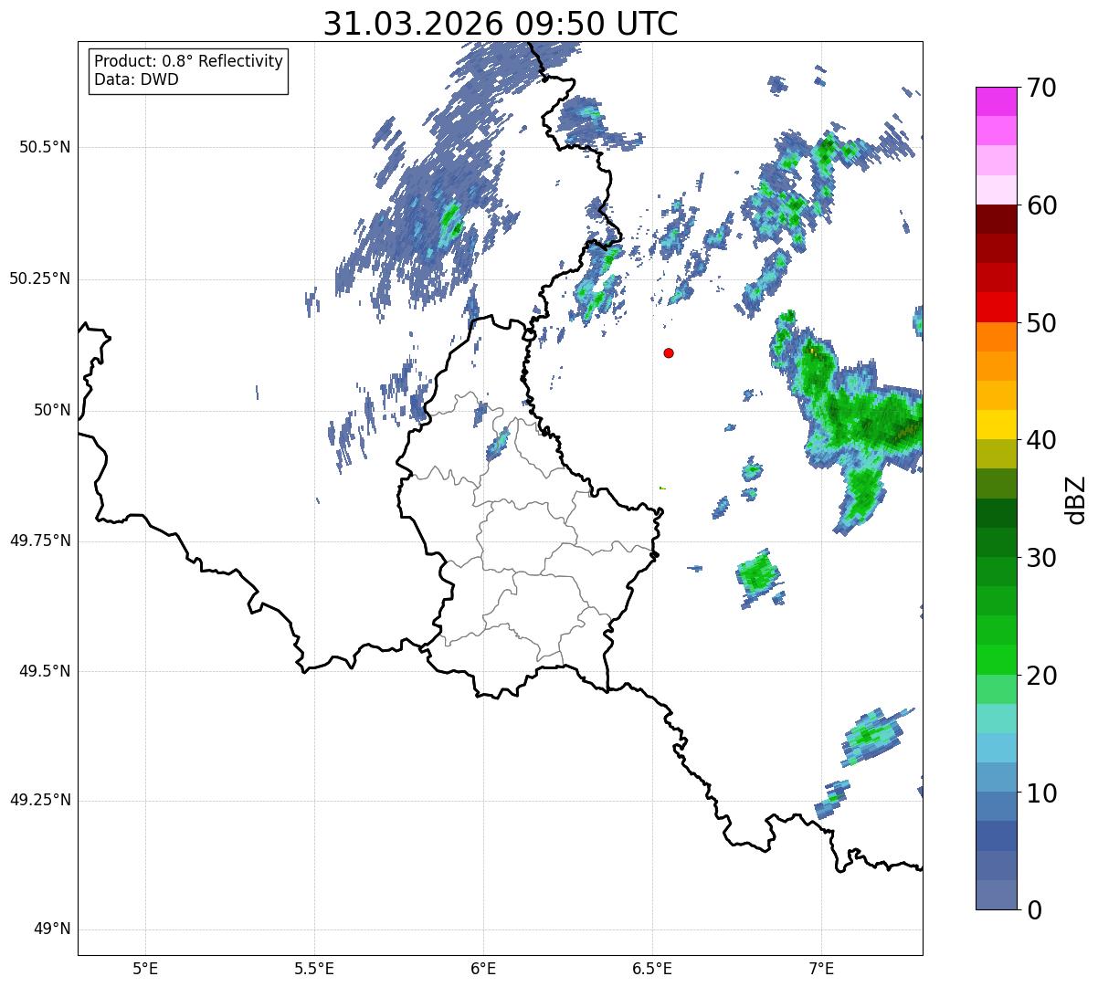Click the 10 tick on colorbar
1098x987 pixels.
point(1041,793)
